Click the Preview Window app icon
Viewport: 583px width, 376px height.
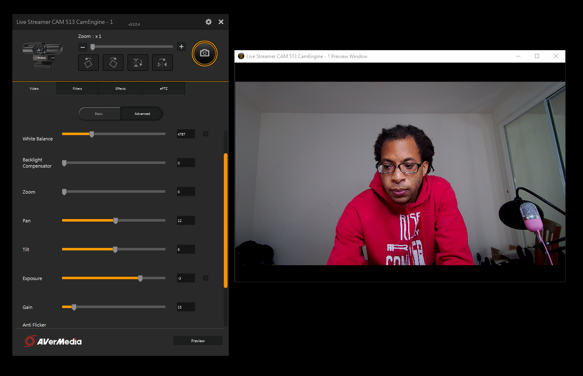pos(241,56)
